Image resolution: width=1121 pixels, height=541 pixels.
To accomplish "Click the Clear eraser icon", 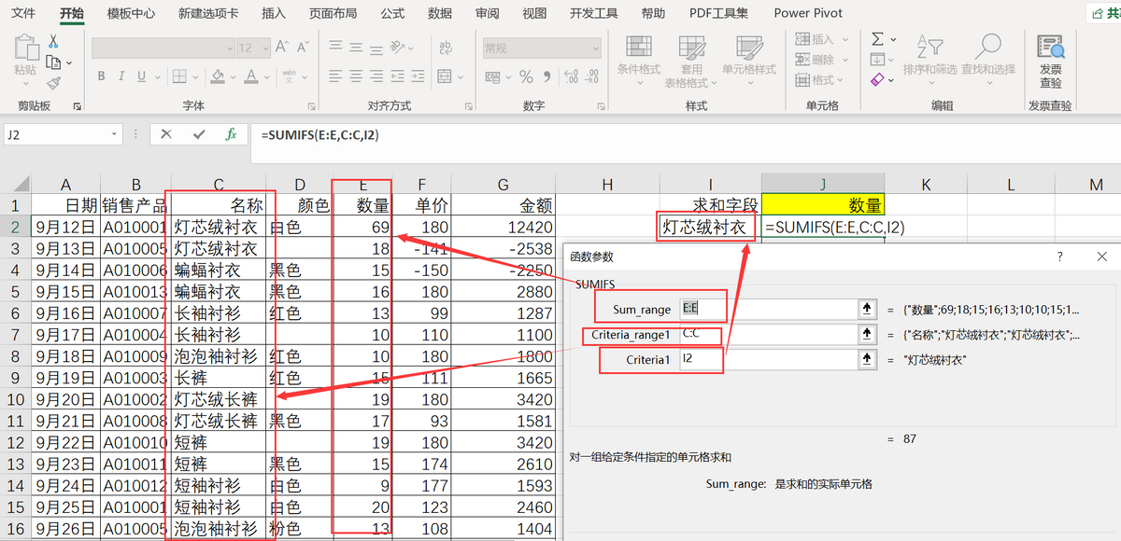I will click(877, 80).
